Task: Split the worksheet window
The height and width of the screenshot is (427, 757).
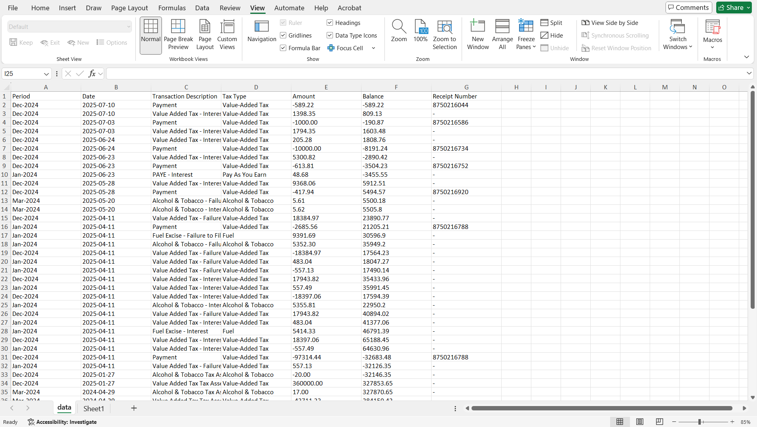Action: point(552,23)
